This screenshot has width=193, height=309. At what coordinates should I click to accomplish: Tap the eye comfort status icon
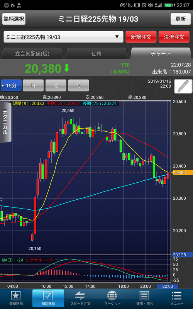pyautogui.click(x=151, y=5)
